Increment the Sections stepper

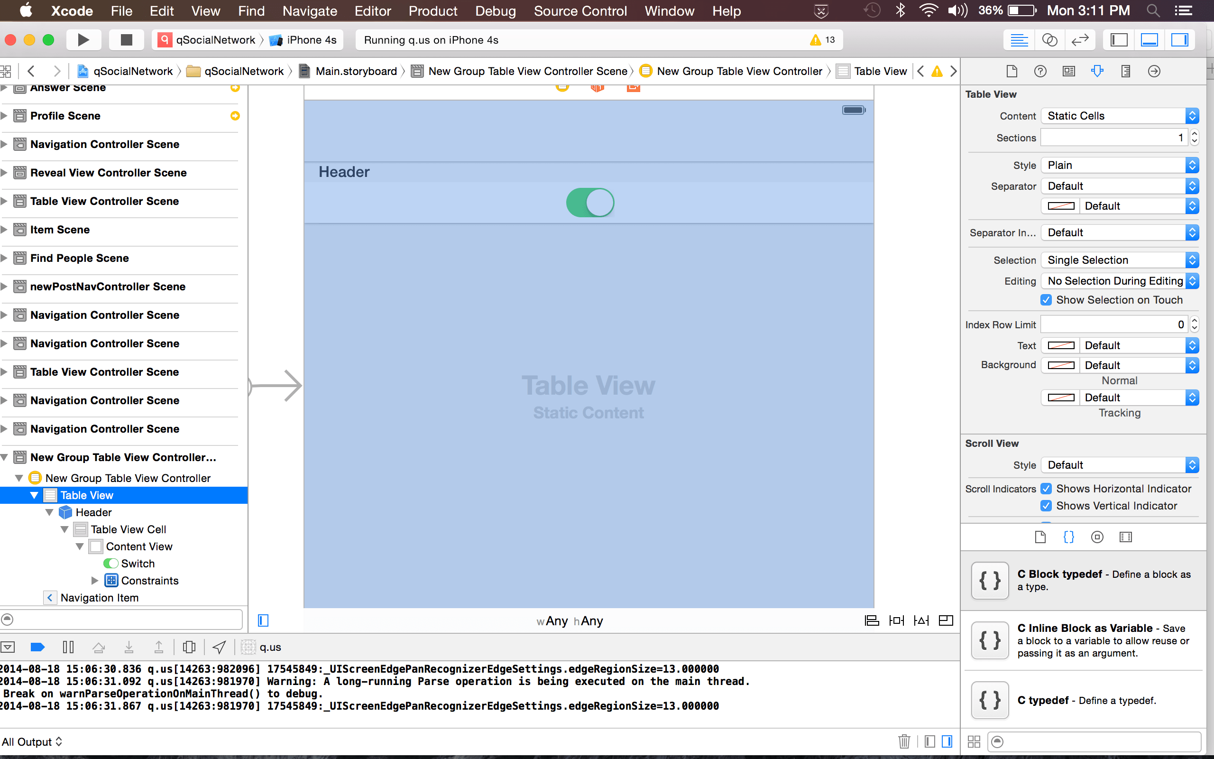pyautogui.click(x=1195, y=133)
